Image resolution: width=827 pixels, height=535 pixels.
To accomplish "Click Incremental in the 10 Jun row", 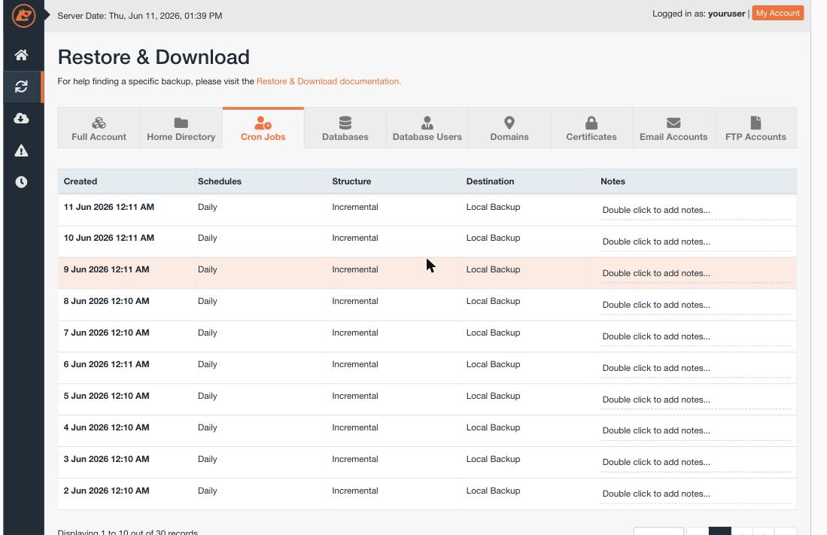I will tap(355, 238).
